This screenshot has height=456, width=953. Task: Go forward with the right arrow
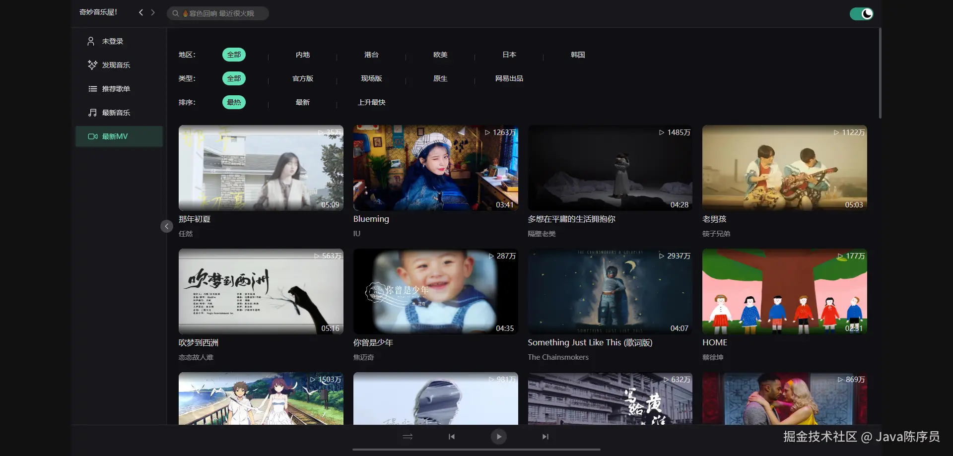pyautogui.click(x=153, y=12)
